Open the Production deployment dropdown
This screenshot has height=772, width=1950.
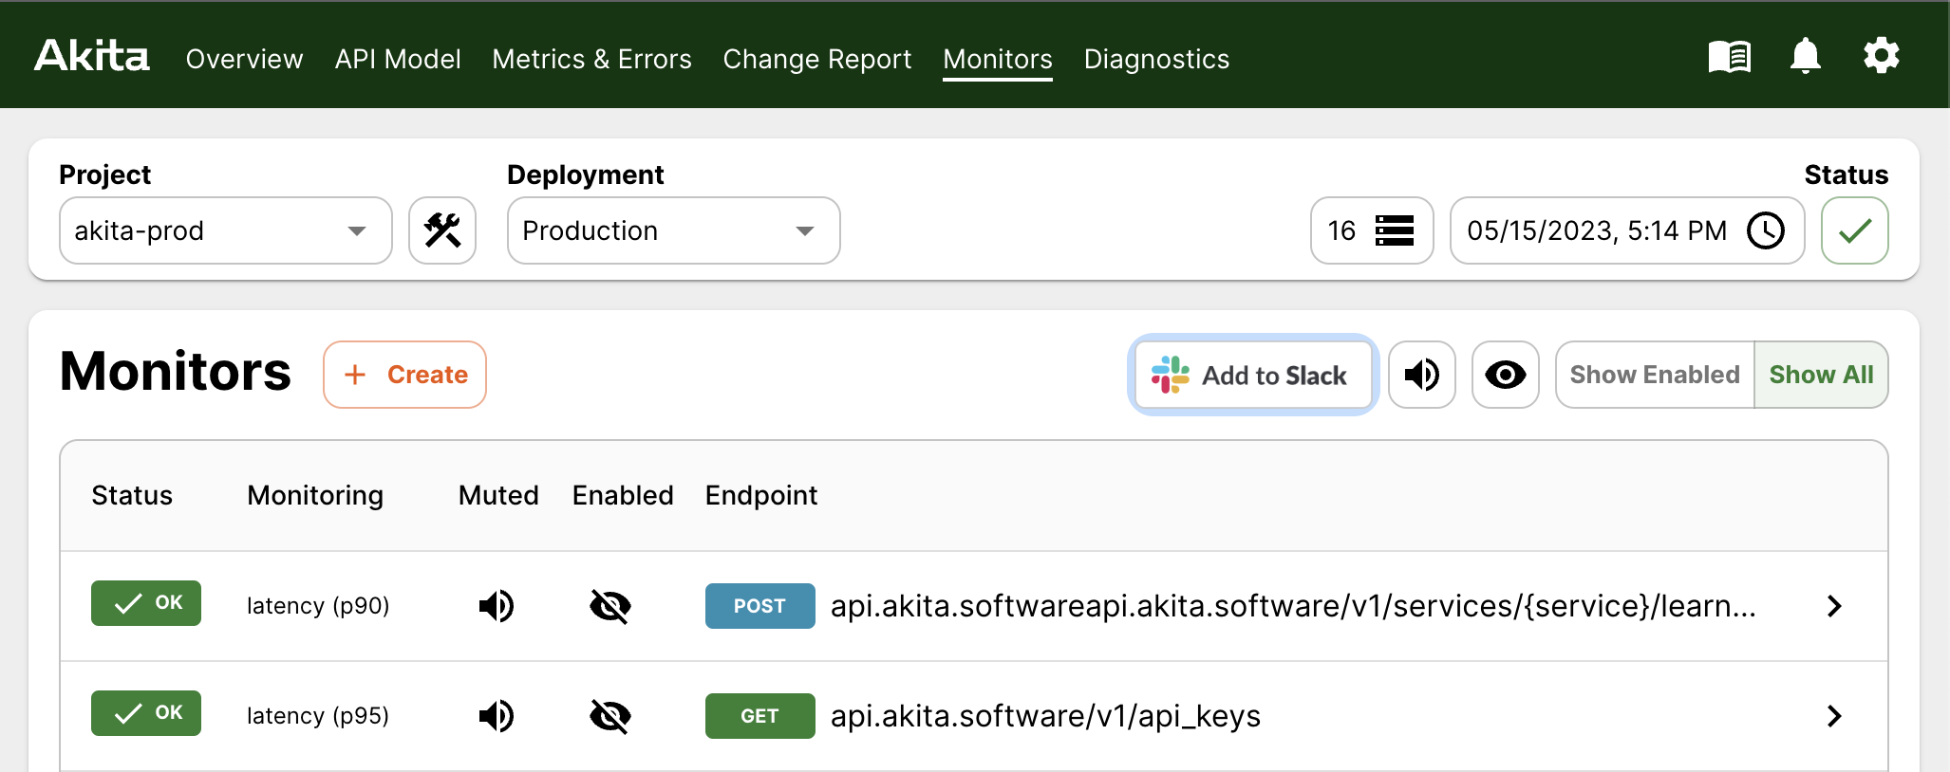pos(673,230)
